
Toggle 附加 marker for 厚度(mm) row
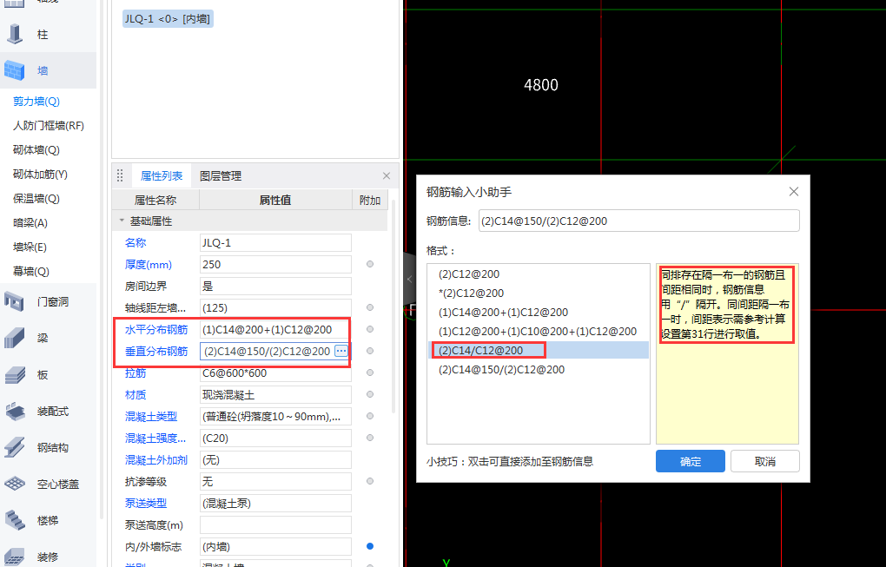(370, 264)
